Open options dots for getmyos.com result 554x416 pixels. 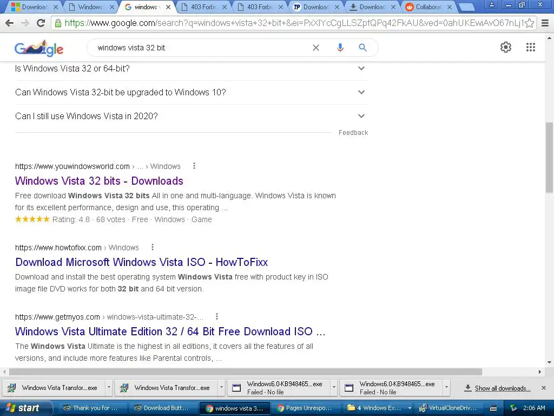click(216, 316)
